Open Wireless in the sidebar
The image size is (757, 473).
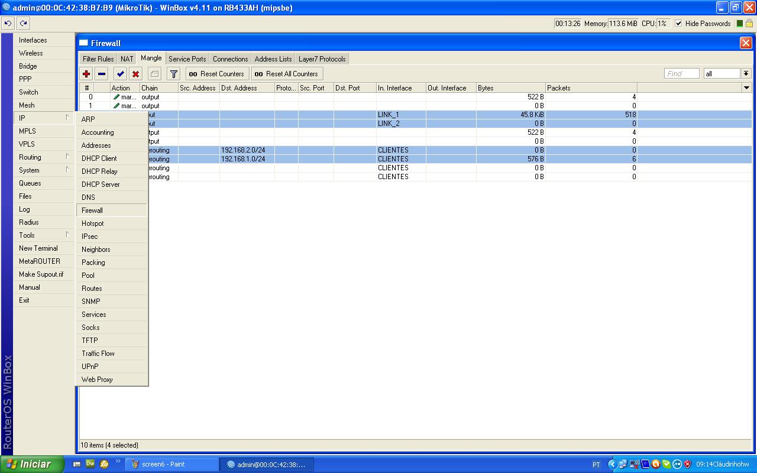[x=43, y=53]
